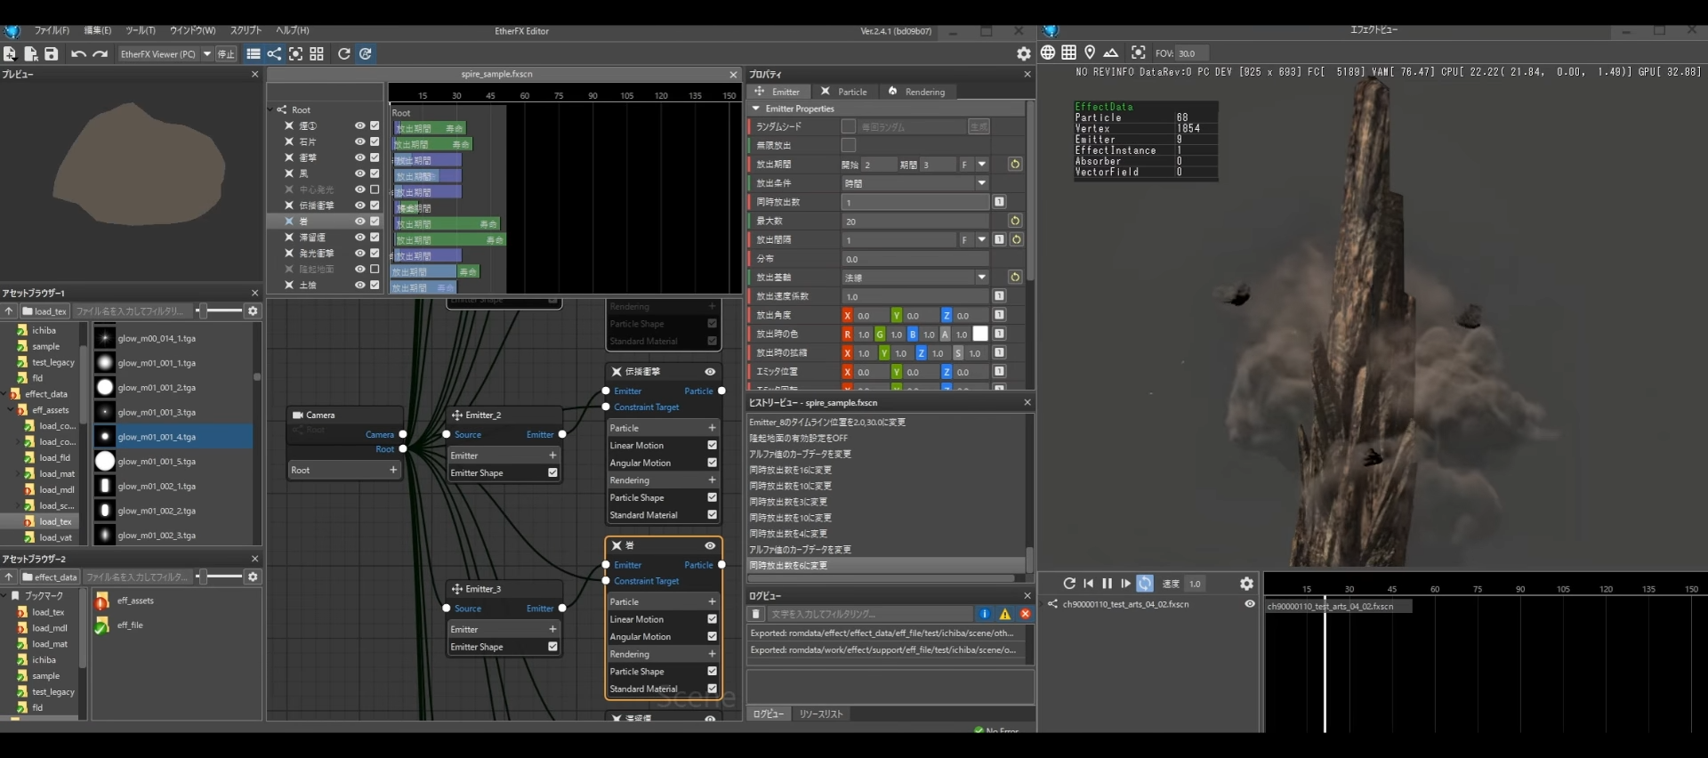Click the globe icon in effect view toolbar

[x=1048, y=52]
